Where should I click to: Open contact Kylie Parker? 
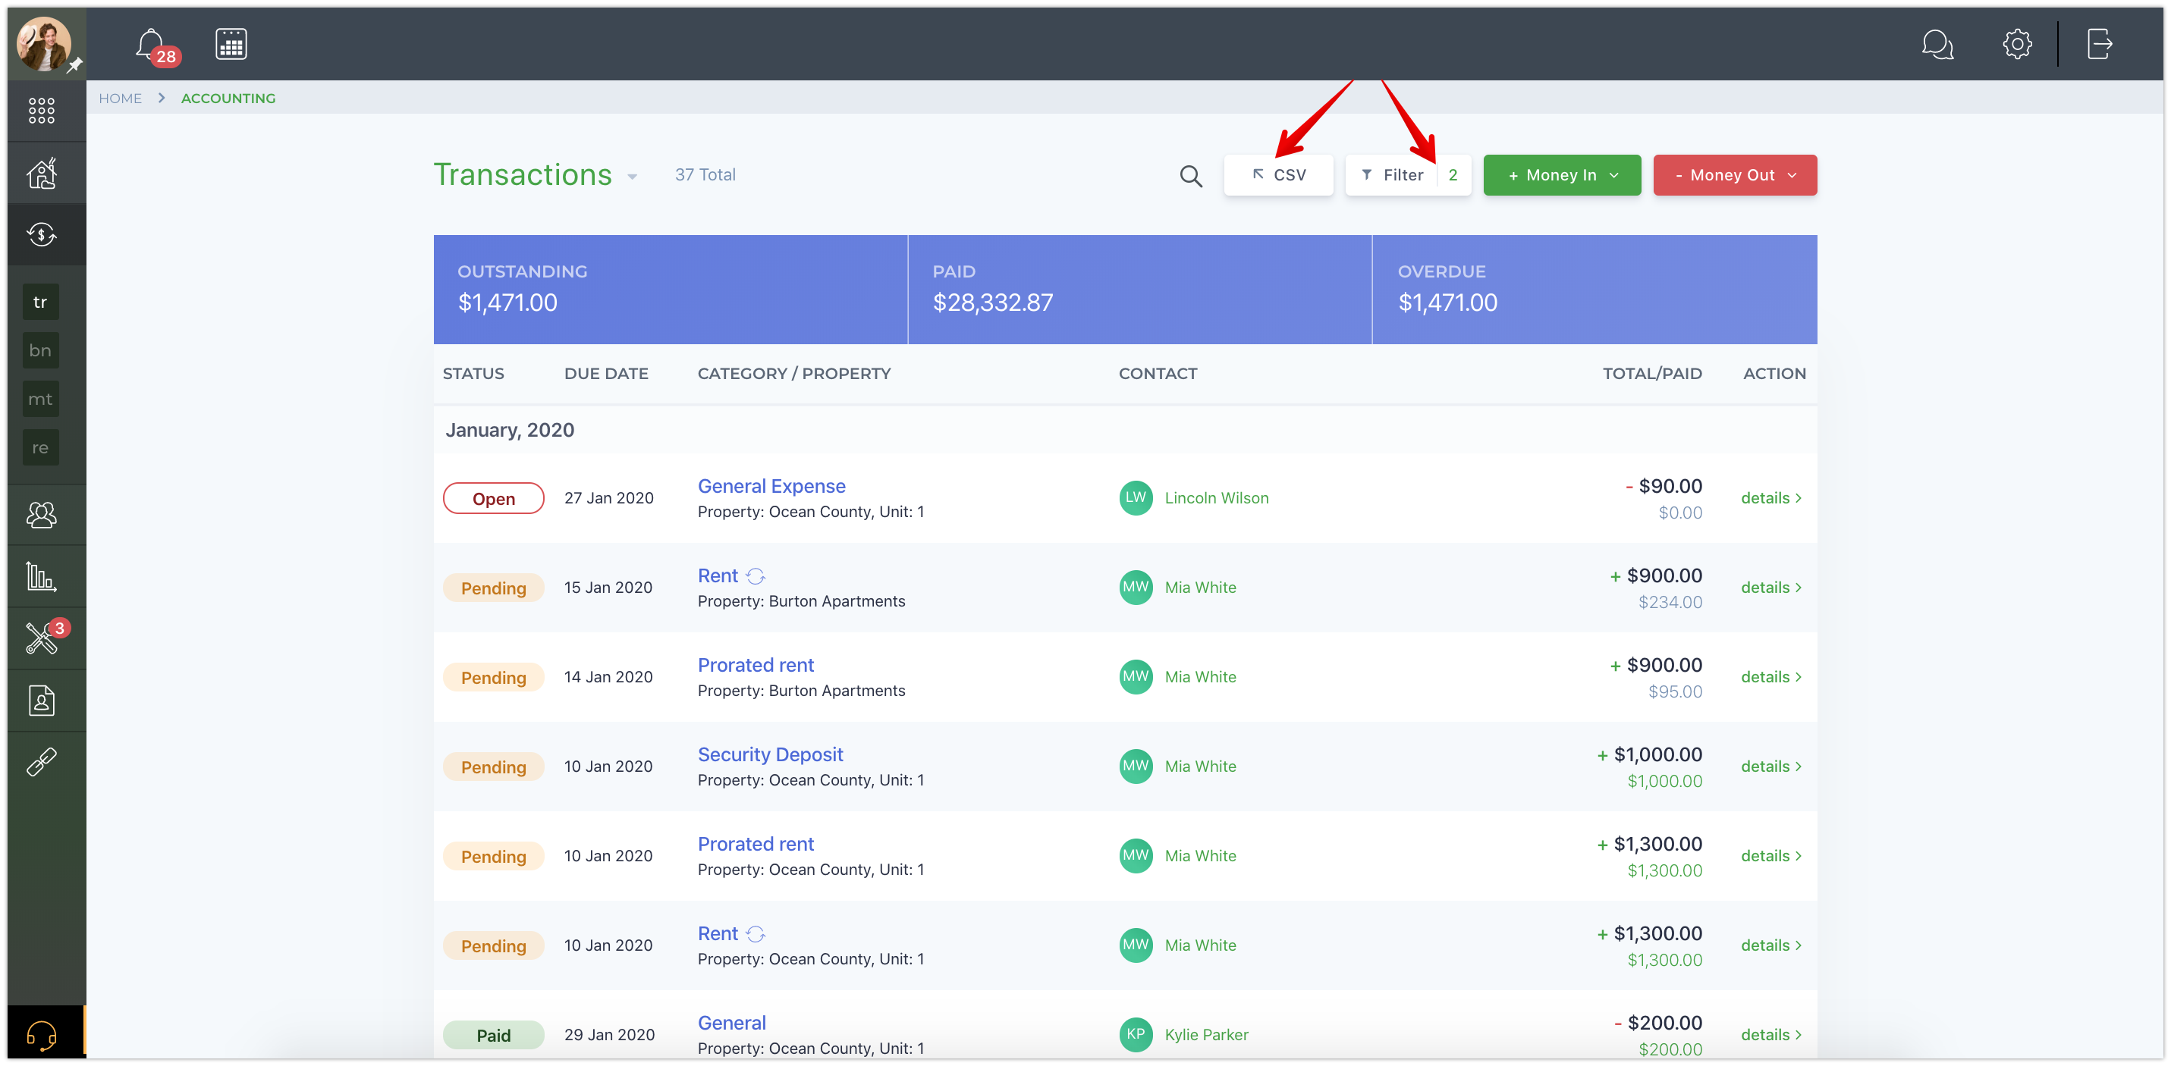(1206, 1034)
